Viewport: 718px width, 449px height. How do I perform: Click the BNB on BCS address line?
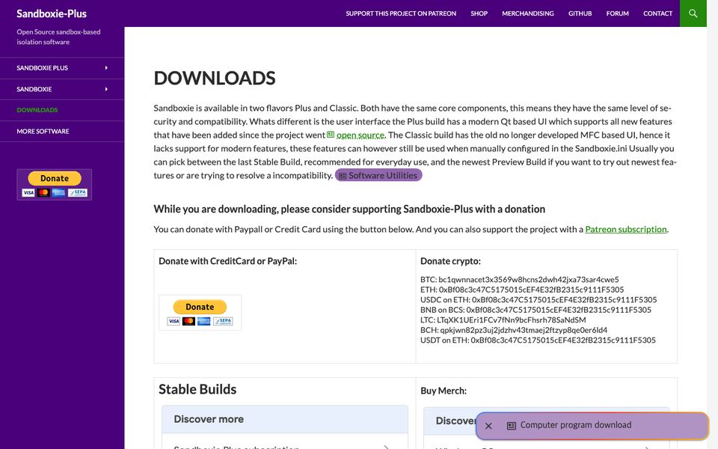[536, 310]
